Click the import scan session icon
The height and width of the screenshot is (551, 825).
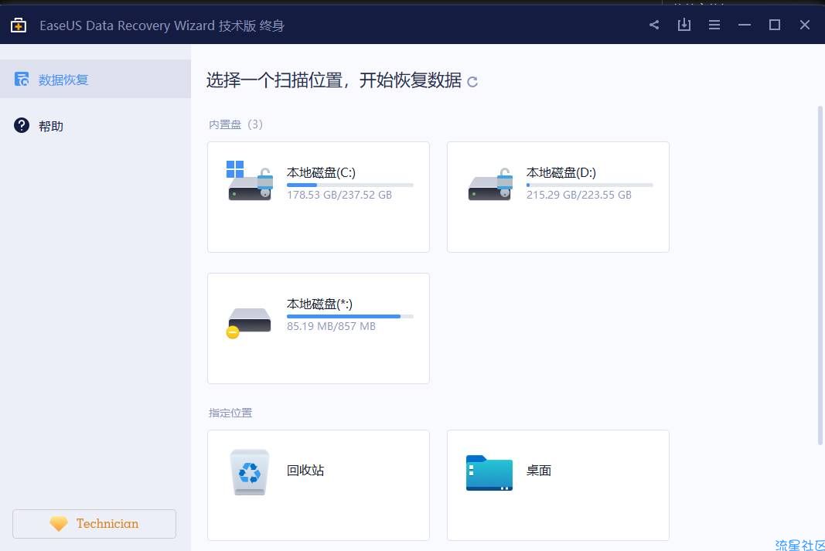(684, 25)
